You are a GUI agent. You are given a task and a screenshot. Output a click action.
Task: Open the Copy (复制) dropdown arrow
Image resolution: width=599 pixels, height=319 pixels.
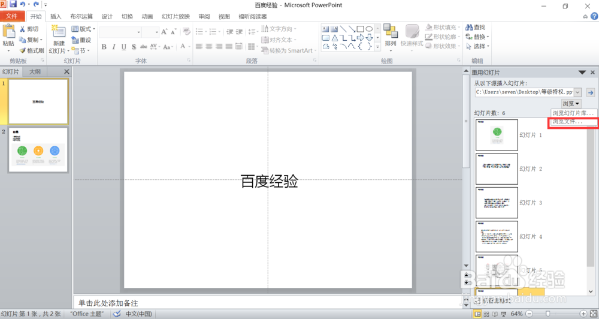point(41,40)
